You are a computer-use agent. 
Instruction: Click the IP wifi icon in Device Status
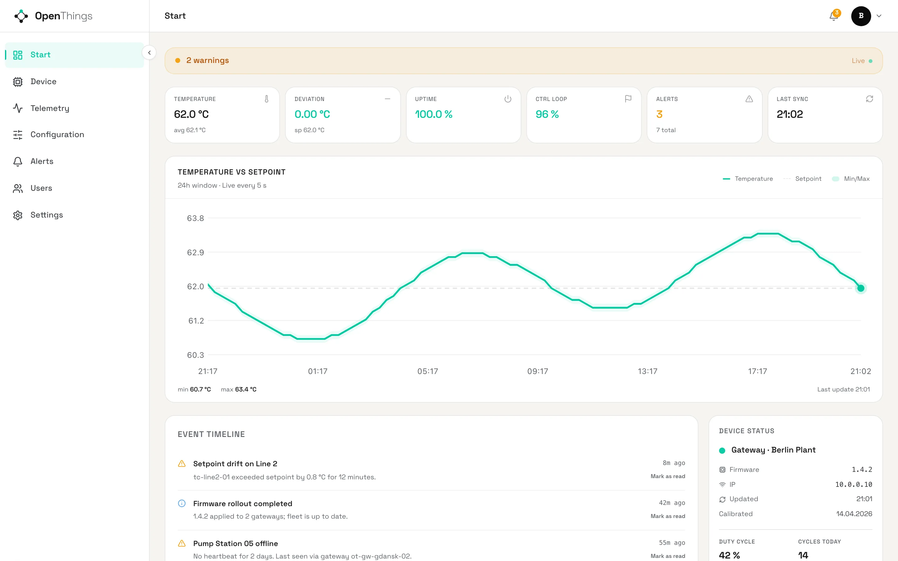coord(722,485)
